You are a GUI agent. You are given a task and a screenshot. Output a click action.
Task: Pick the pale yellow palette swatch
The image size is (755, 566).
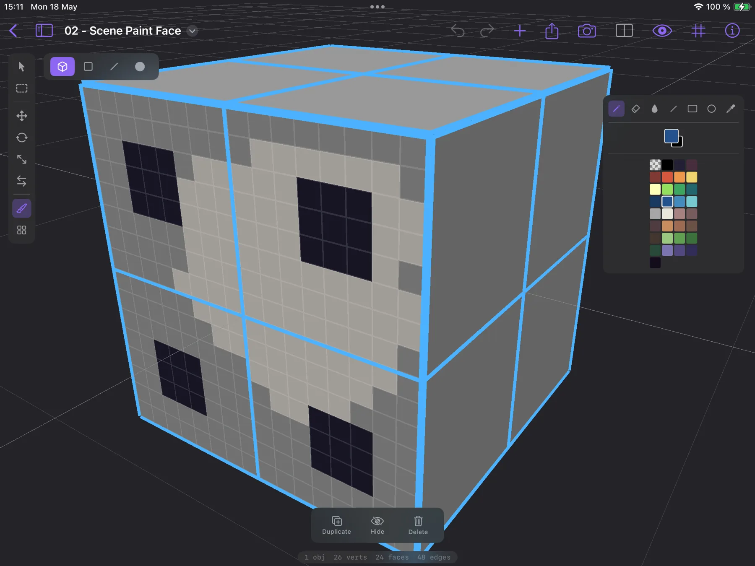click(x=655, y=189)
